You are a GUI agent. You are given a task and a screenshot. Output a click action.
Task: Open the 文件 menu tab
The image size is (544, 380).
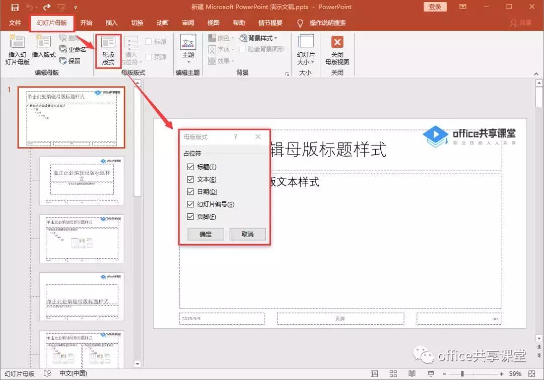tap(15, 23)
